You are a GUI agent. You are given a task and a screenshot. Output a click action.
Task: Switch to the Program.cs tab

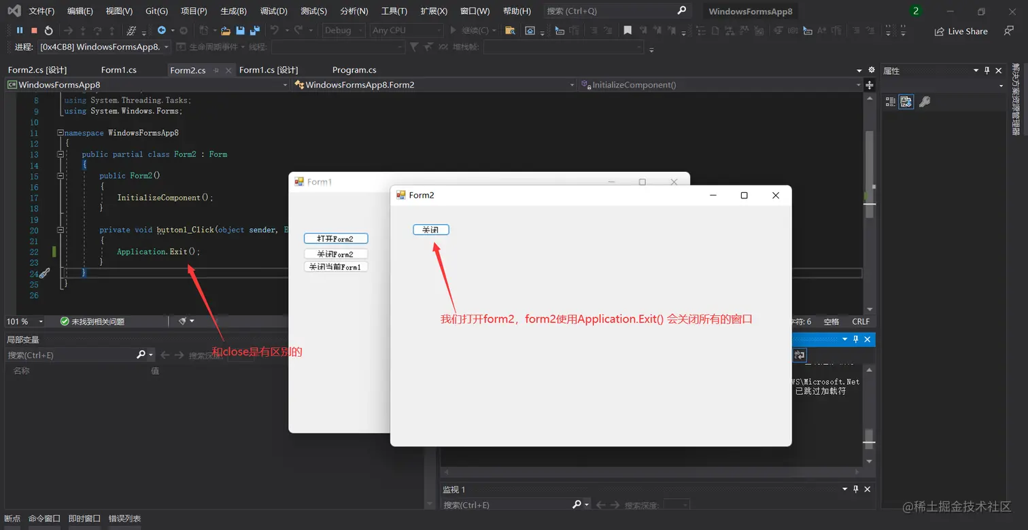(x=354, y=70)
